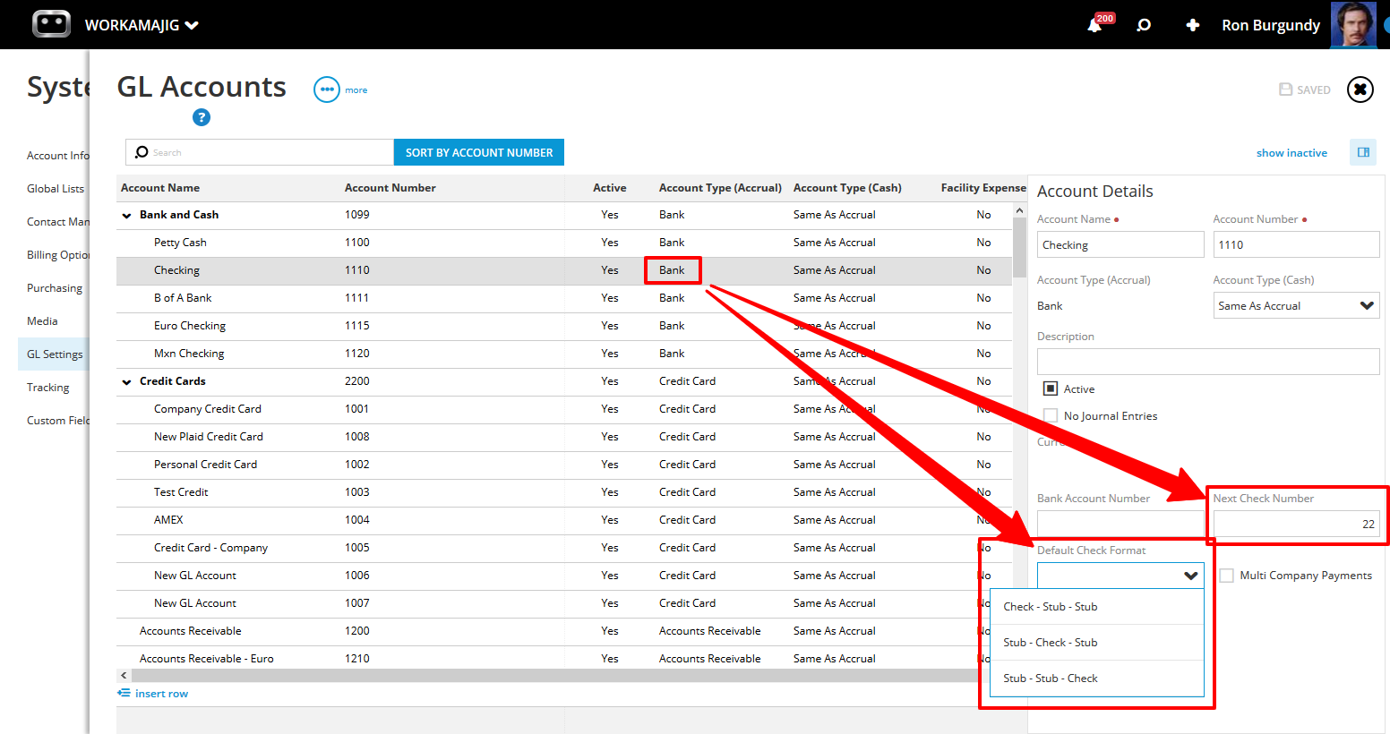This screenshot has width=1390, height=734.
Task: Focus the account search field
Action: pyautogui.click(x=260, y=152)
